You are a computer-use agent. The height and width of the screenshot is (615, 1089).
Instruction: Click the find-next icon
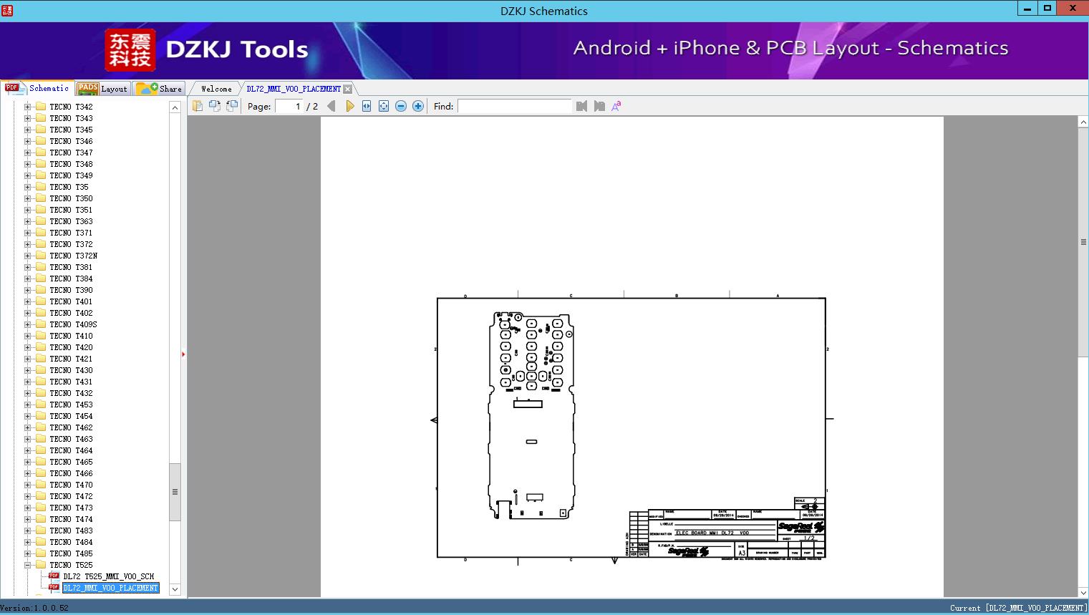pyautogui.click(x=599, y=106)
